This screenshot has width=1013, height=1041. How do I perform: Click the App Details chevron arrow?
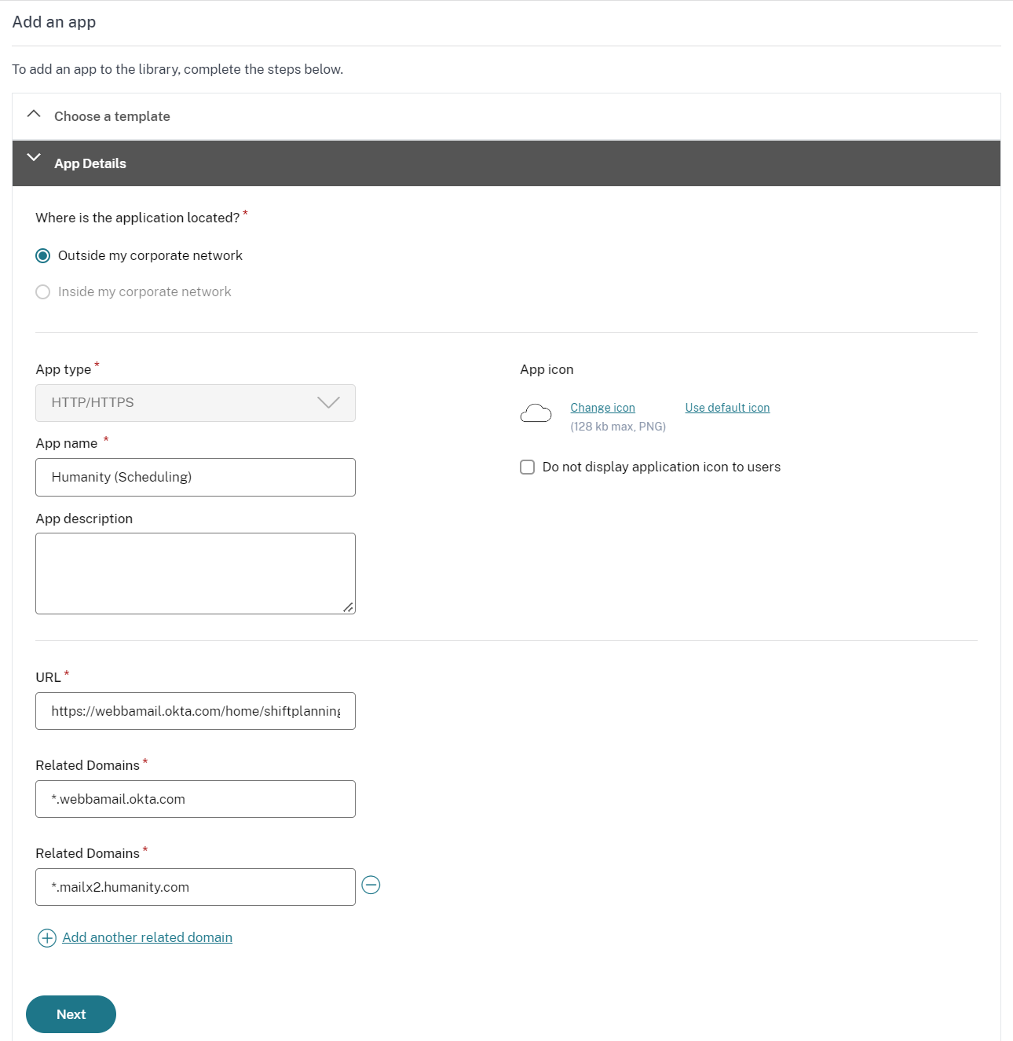click(34, 158)
